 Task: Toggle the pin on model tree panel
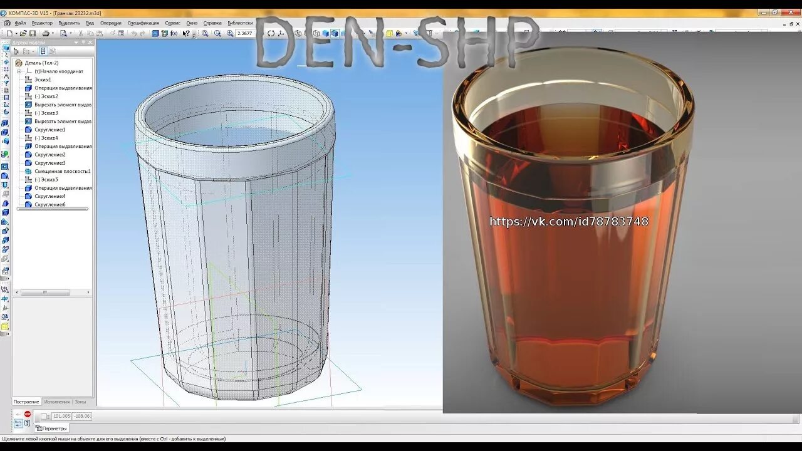point(83,43)
